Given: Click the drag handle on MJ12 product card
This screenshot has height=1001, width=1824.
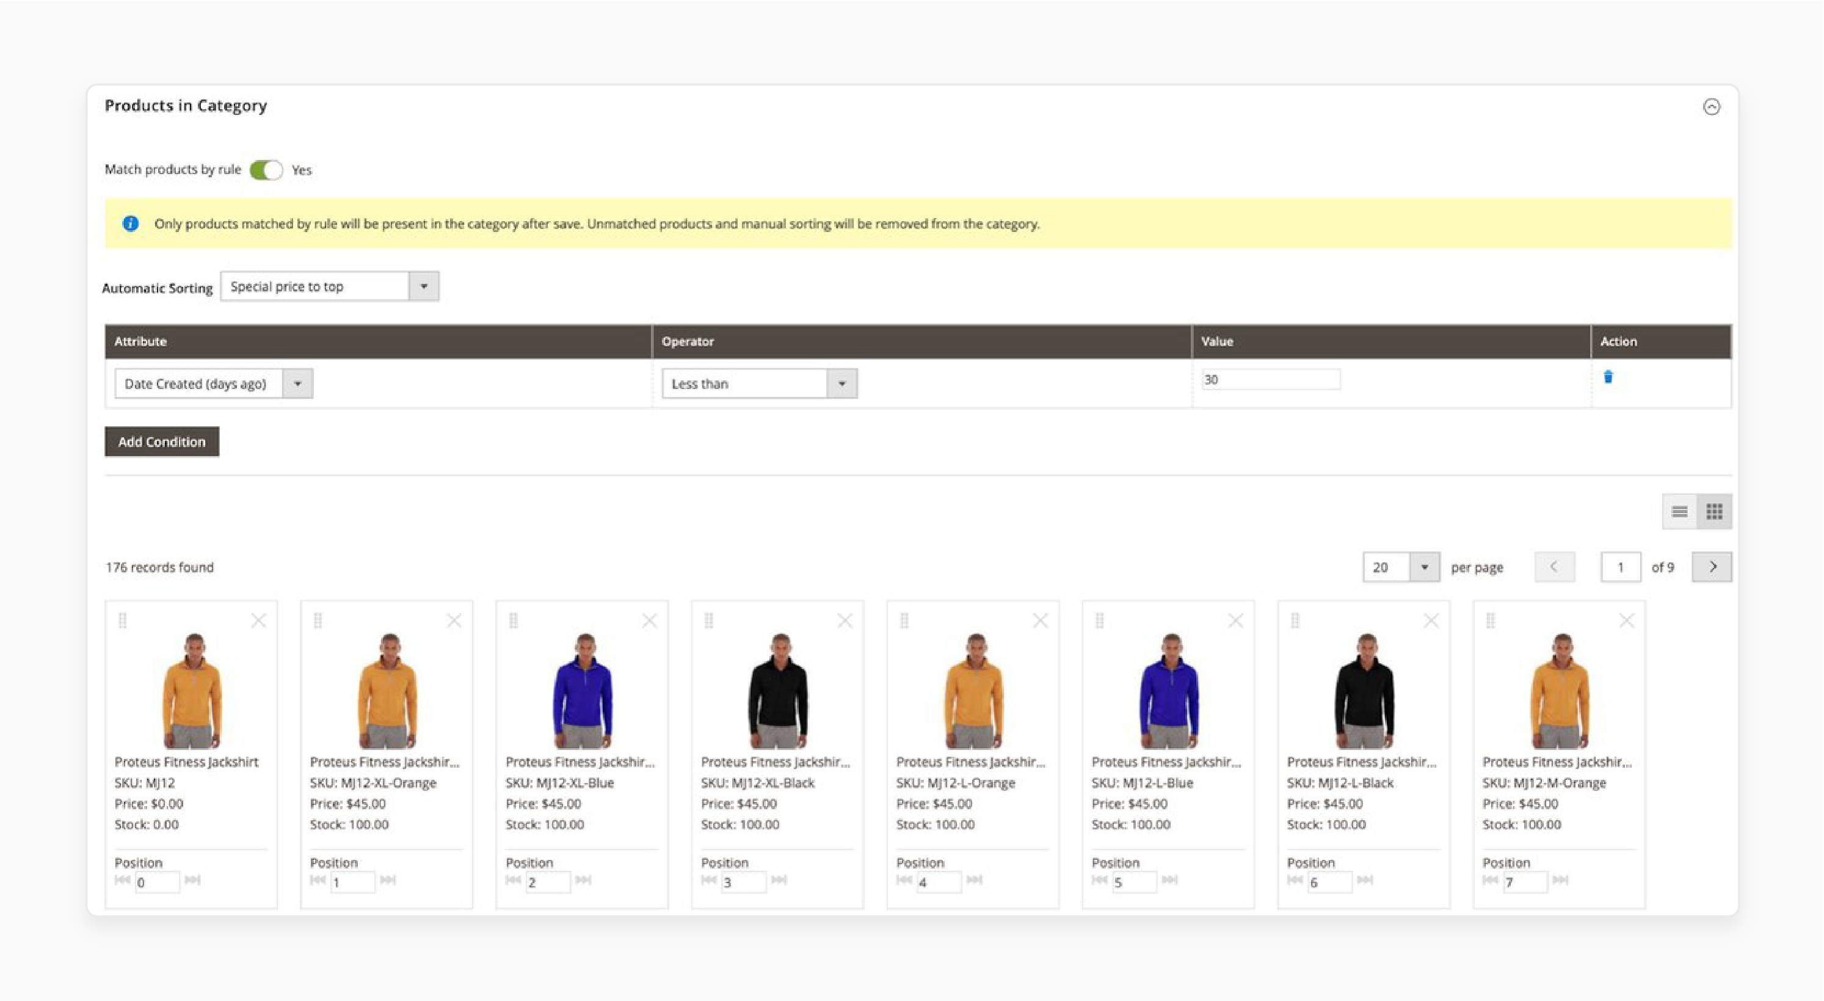Looking at the screenshot, I should click(123, 621).
